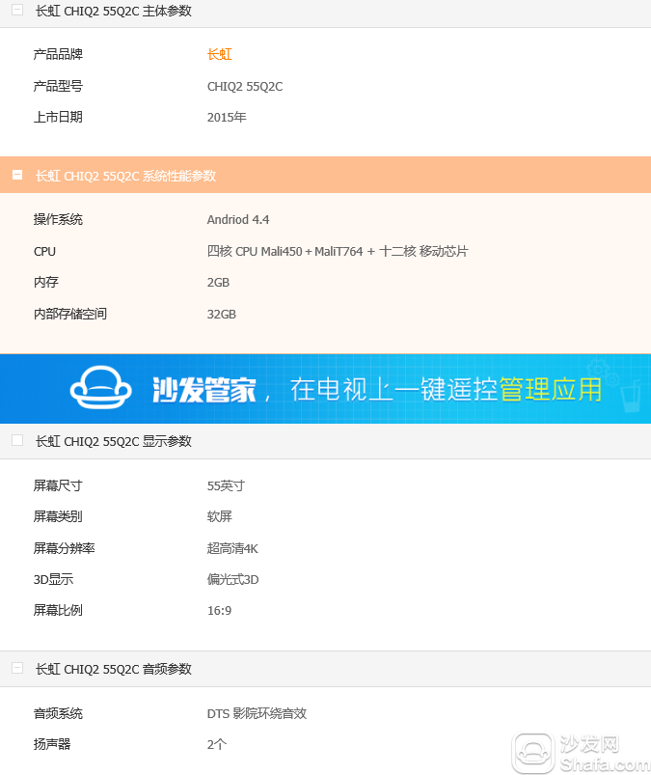Click the 2015年 release date value
This screenshot has height=775, width=651.
click(227, 117)
